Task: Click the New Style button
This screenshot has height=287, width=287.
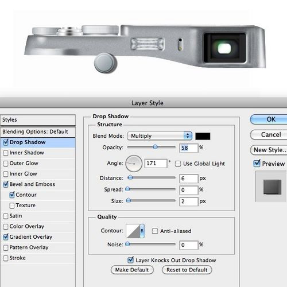Action: pos(269,150)
